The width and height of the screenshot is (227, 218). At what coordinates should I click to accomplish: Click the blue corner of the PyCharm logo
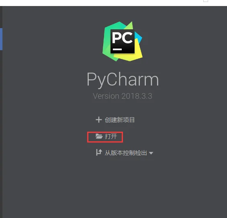[138, 37]
